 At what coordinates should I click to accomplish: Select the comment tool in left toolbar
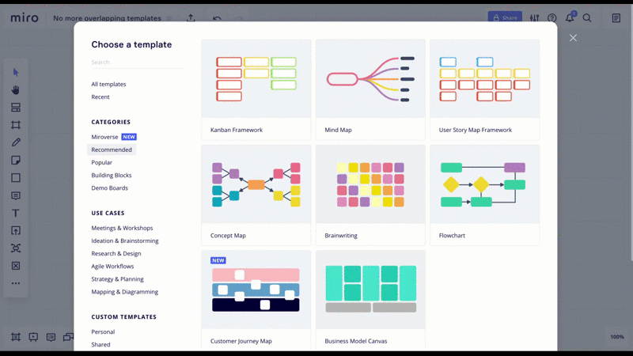pyautogui.click(x=16, y=195)
